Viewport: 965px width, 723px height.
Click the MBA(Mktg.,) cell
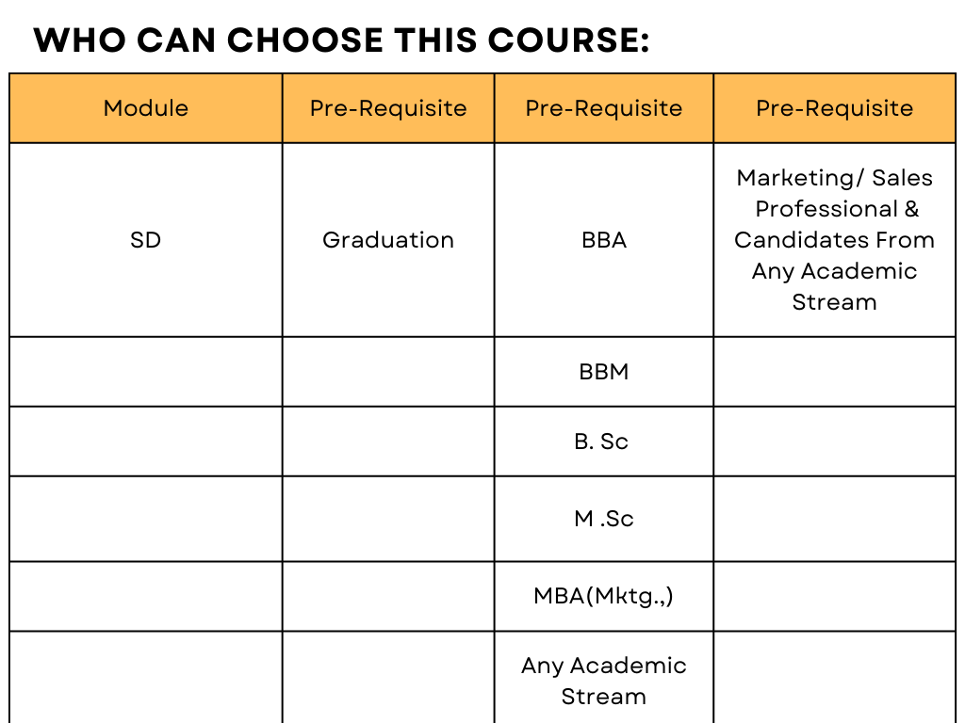[x=604, y=596]
